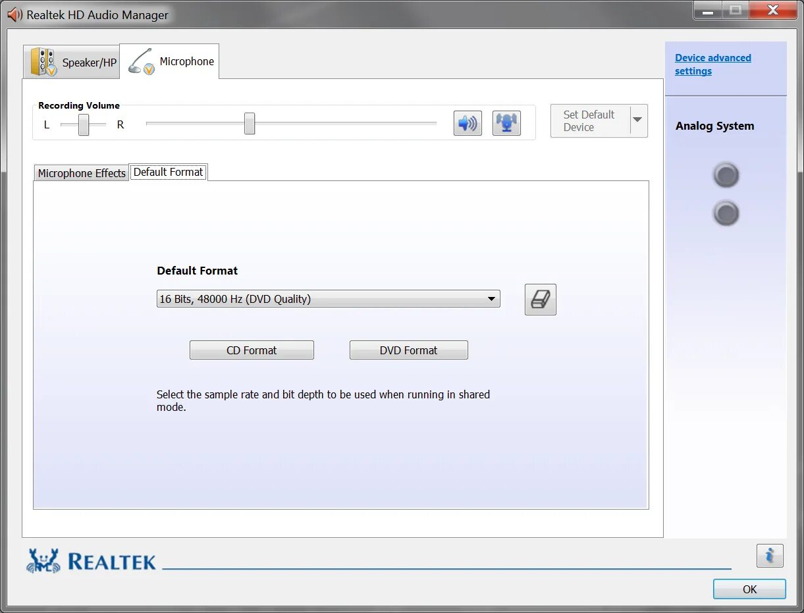Viewport: 804px width, 613px height.
Task: Click the Realtek crab logo
Action: click(x=43, y=561)
